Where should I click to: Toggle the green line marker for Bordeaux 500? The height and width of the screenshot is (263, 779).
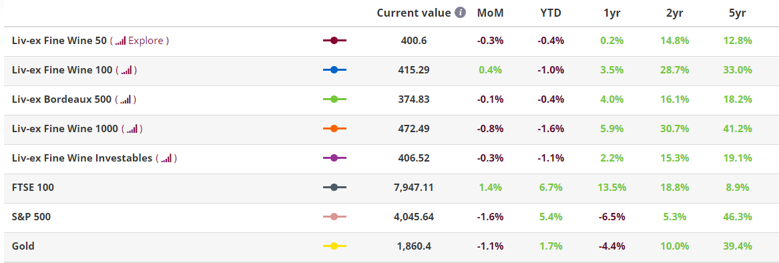[x=334, y=99]
